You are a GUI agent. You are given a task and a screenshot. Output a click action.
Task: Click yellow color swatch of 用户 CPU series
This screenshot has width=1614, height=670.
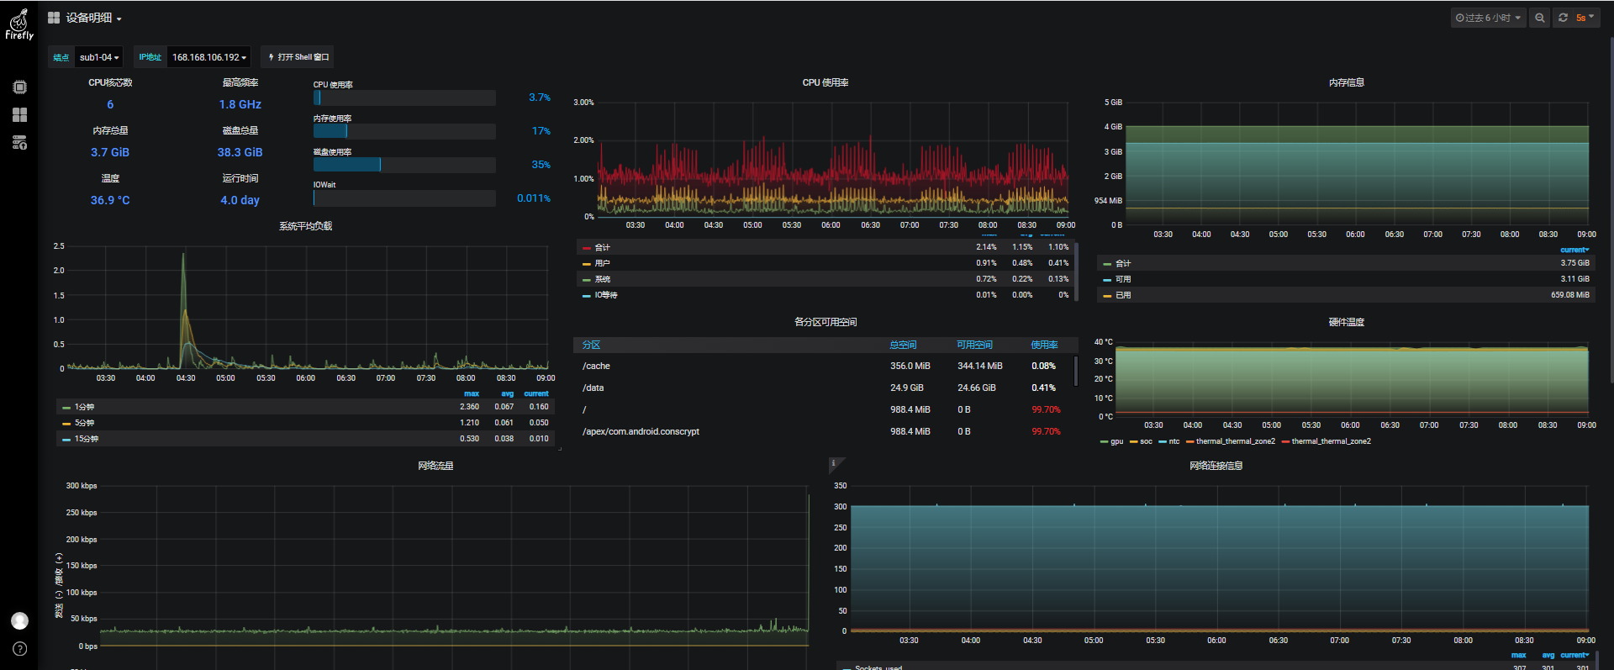point(586,264)
